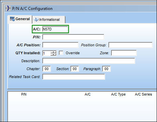Click the Section field showing 00
157x122 pixels.
point(75,69)
